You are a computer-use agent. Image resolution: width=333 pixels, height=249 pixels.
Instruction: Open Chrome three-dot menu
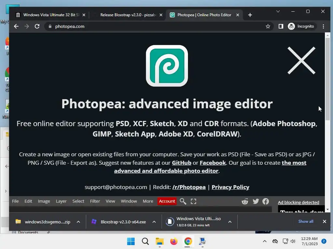click(323, 26)
